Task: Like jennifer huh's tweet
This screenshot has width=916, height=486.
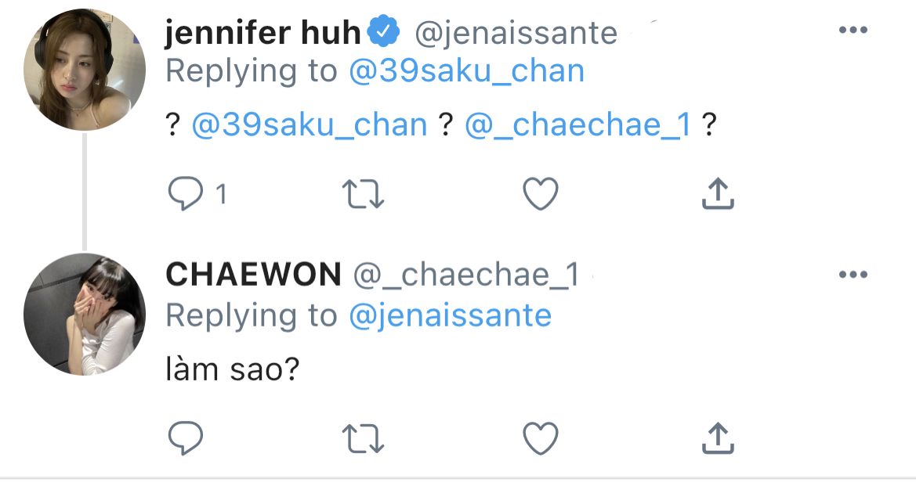Action: pyautogui.click(x=540, y=194)
